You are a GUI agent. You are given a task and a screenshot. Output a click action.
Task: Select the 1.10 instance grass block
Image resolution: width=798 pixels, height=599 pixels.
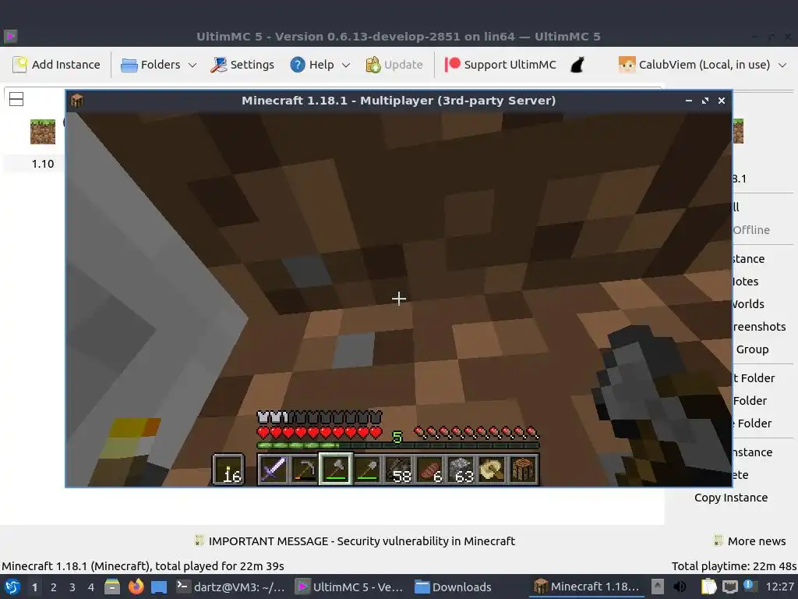pyautogui.click(x=43, y=131)
